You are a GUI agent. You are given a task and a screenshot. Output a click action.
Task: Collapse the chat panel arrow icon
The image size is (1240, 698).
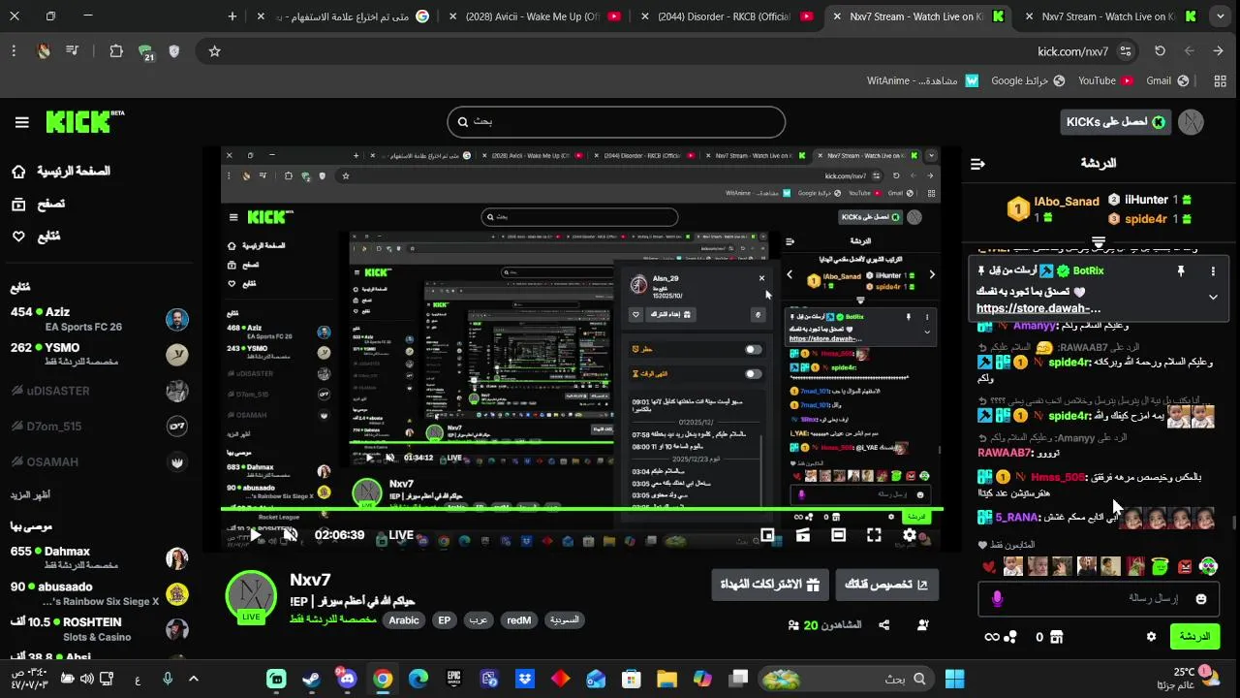point(977,164)
